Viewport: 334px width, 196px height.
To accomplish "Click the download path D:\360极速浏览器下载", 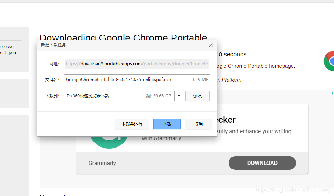I will pos(119,96).
